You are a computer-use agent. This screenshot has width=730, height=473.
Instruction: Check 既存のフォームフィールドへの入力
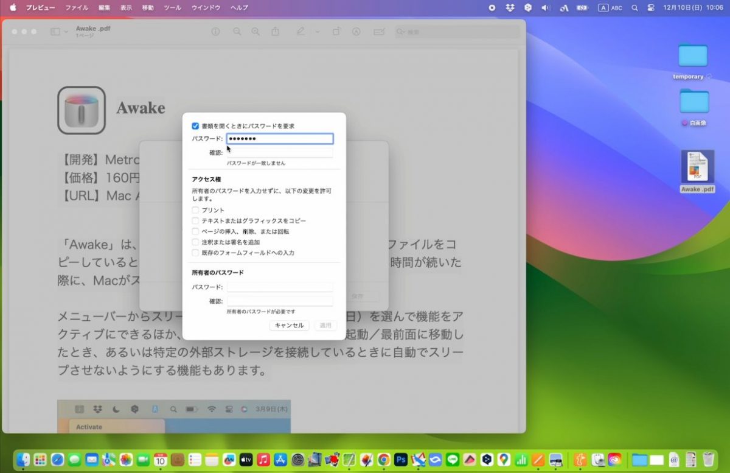click(195, 252)
